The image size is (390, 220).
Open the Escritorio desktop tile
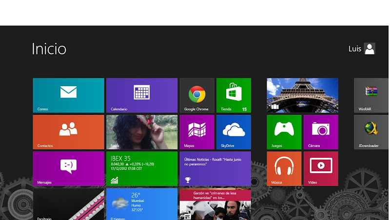68,204
